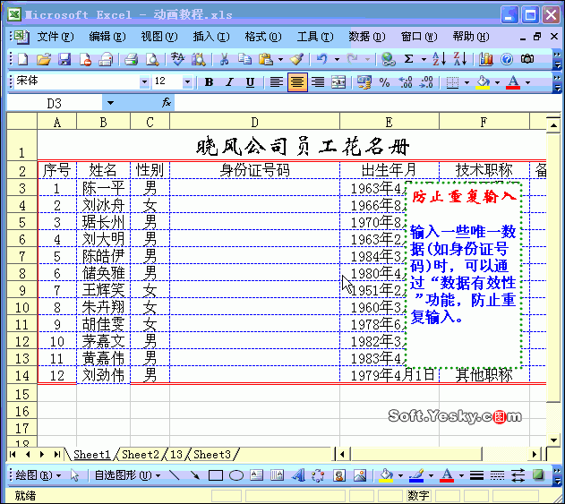Click the Save icon in the toolbar
The width and height of the screenshot is (565, 504).
(x=64, y=59)
